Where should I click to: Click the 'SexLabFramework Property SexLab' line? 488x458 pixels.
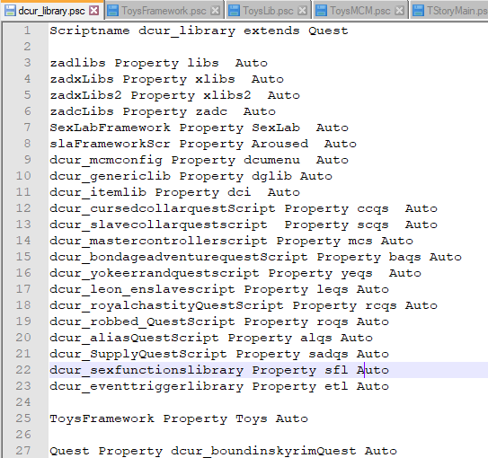coord(200,128)
